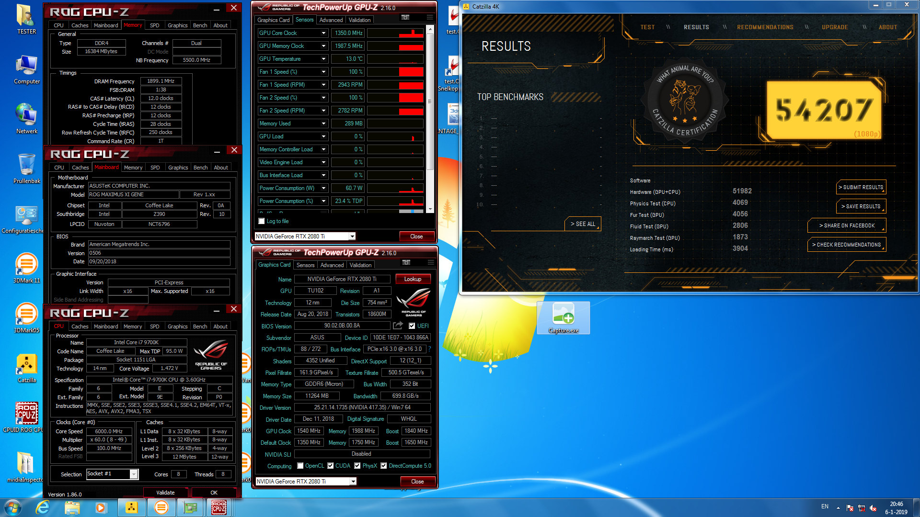Open the Windows Start button
The width and height of the screenshot is (920, 517).
click(x=12, y=507)
